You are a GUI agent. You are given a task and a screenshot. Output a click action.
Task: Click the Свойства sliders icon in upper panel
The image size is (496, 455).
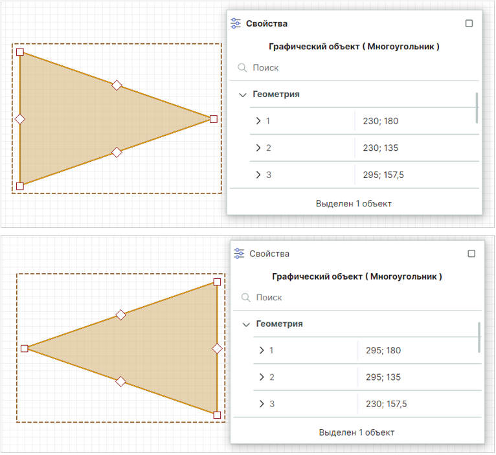236,23
